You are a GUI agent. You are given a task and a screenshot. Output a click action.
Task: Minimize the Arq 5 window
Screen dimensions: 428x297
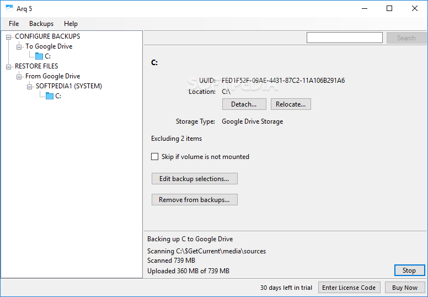(365, 8)
